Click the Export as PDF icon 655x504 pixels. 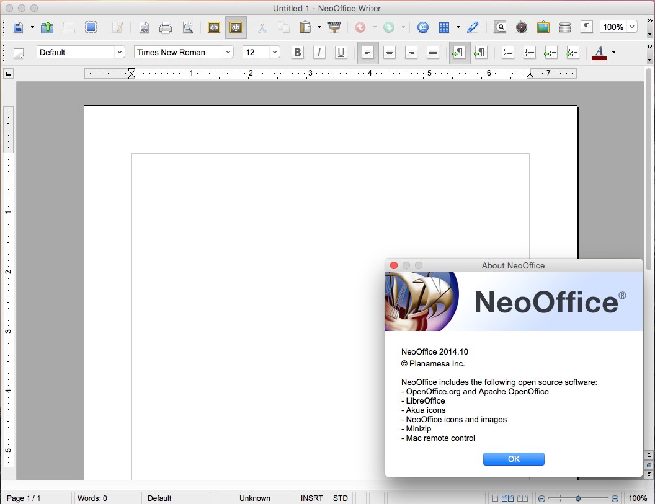pyautogui.click(x=144, y=27)
